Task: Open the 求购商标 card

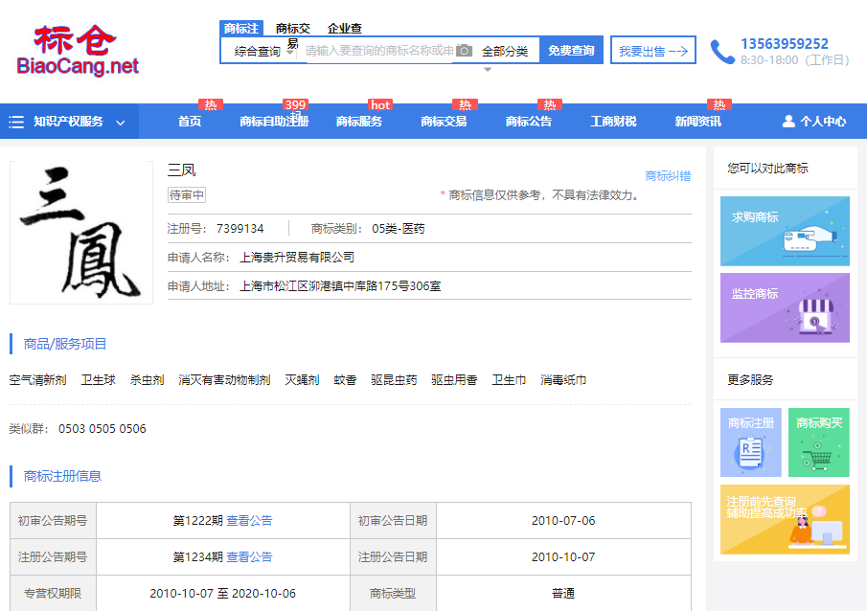Action: [x=785, y=231]
